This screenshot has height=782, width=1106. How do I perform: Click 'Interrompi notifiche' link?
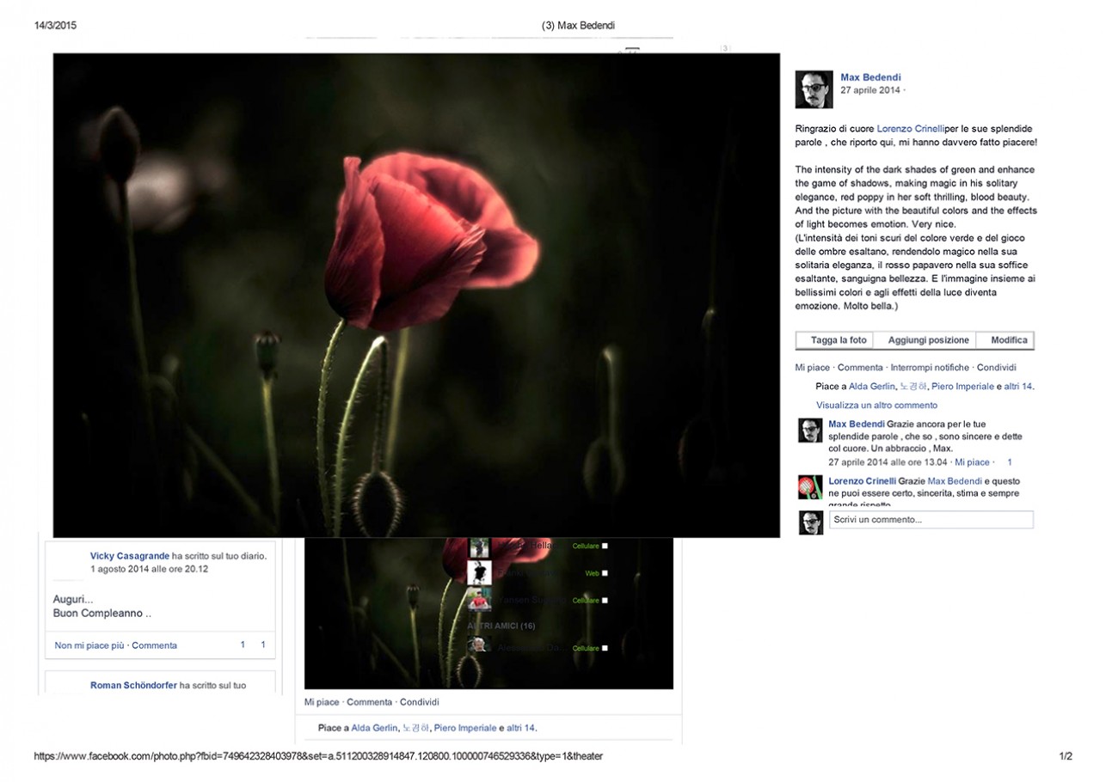tap(929, 368)
